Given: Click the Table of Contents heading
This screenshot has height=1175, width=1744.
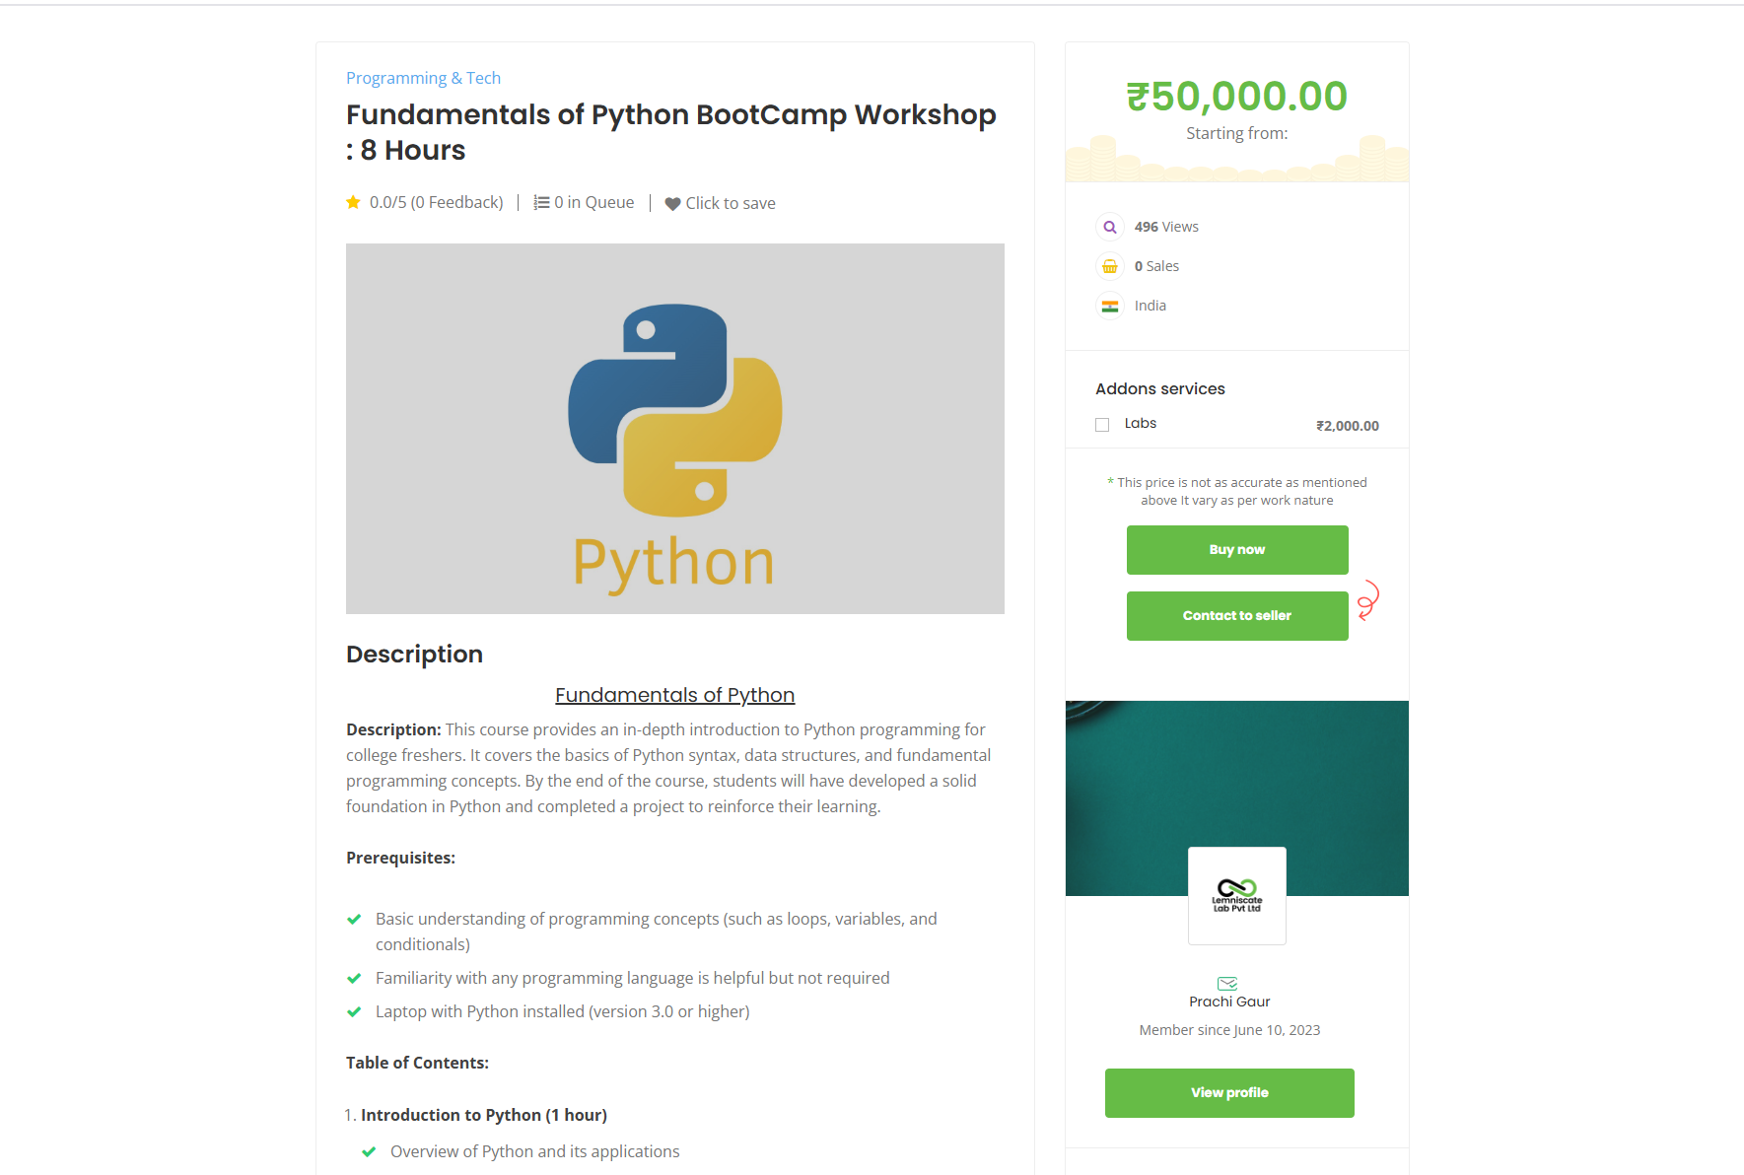Looking at the screenshot, I should 417,1063.
